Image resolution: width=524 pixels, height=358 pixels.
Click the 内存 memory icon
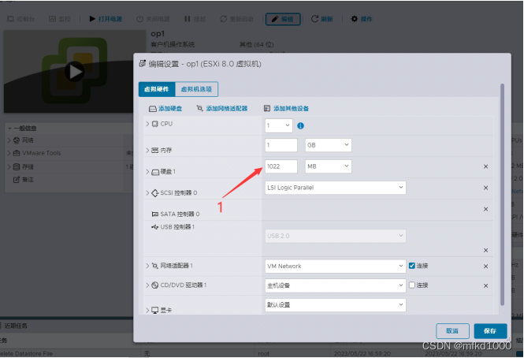[155, 151]
